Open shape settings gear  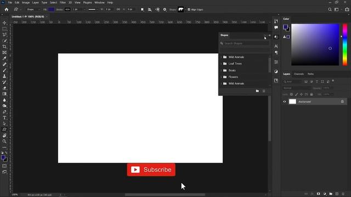[x=165, y=10]
